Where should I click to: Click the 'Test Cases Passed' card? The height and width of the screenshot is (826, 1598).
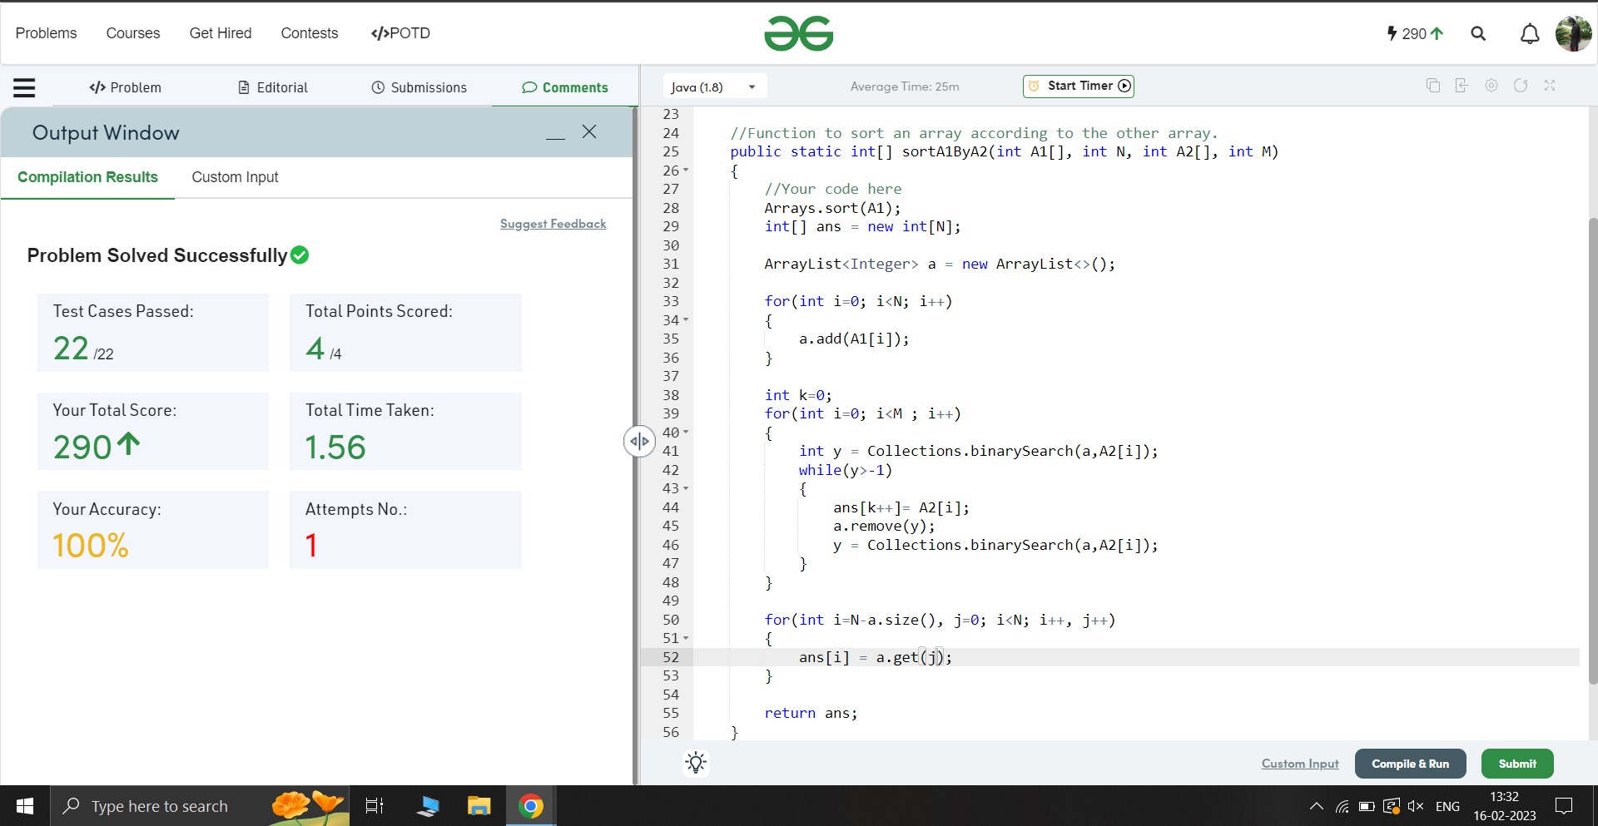[x=153, y=333]
